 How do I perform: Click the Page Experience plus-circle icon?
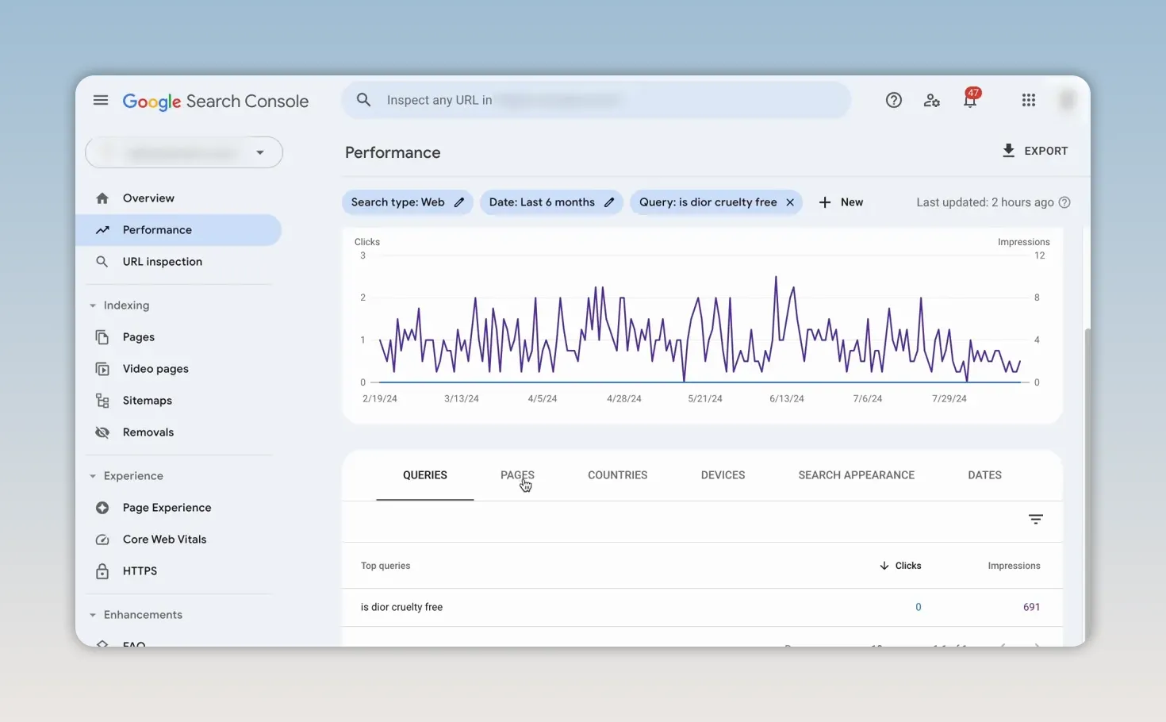[102, 508]
